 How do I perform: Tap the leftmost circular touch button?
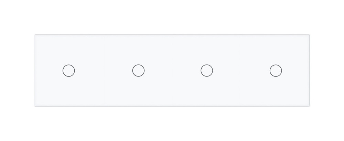click(x=69, y=71)
